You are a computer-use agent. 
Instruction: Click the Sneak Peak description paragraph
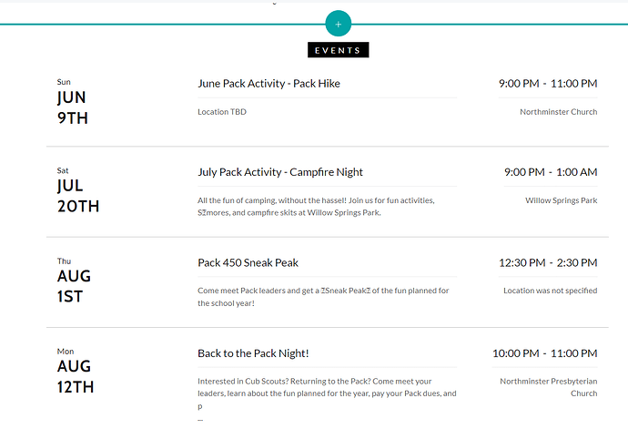(x=323, y=297)
